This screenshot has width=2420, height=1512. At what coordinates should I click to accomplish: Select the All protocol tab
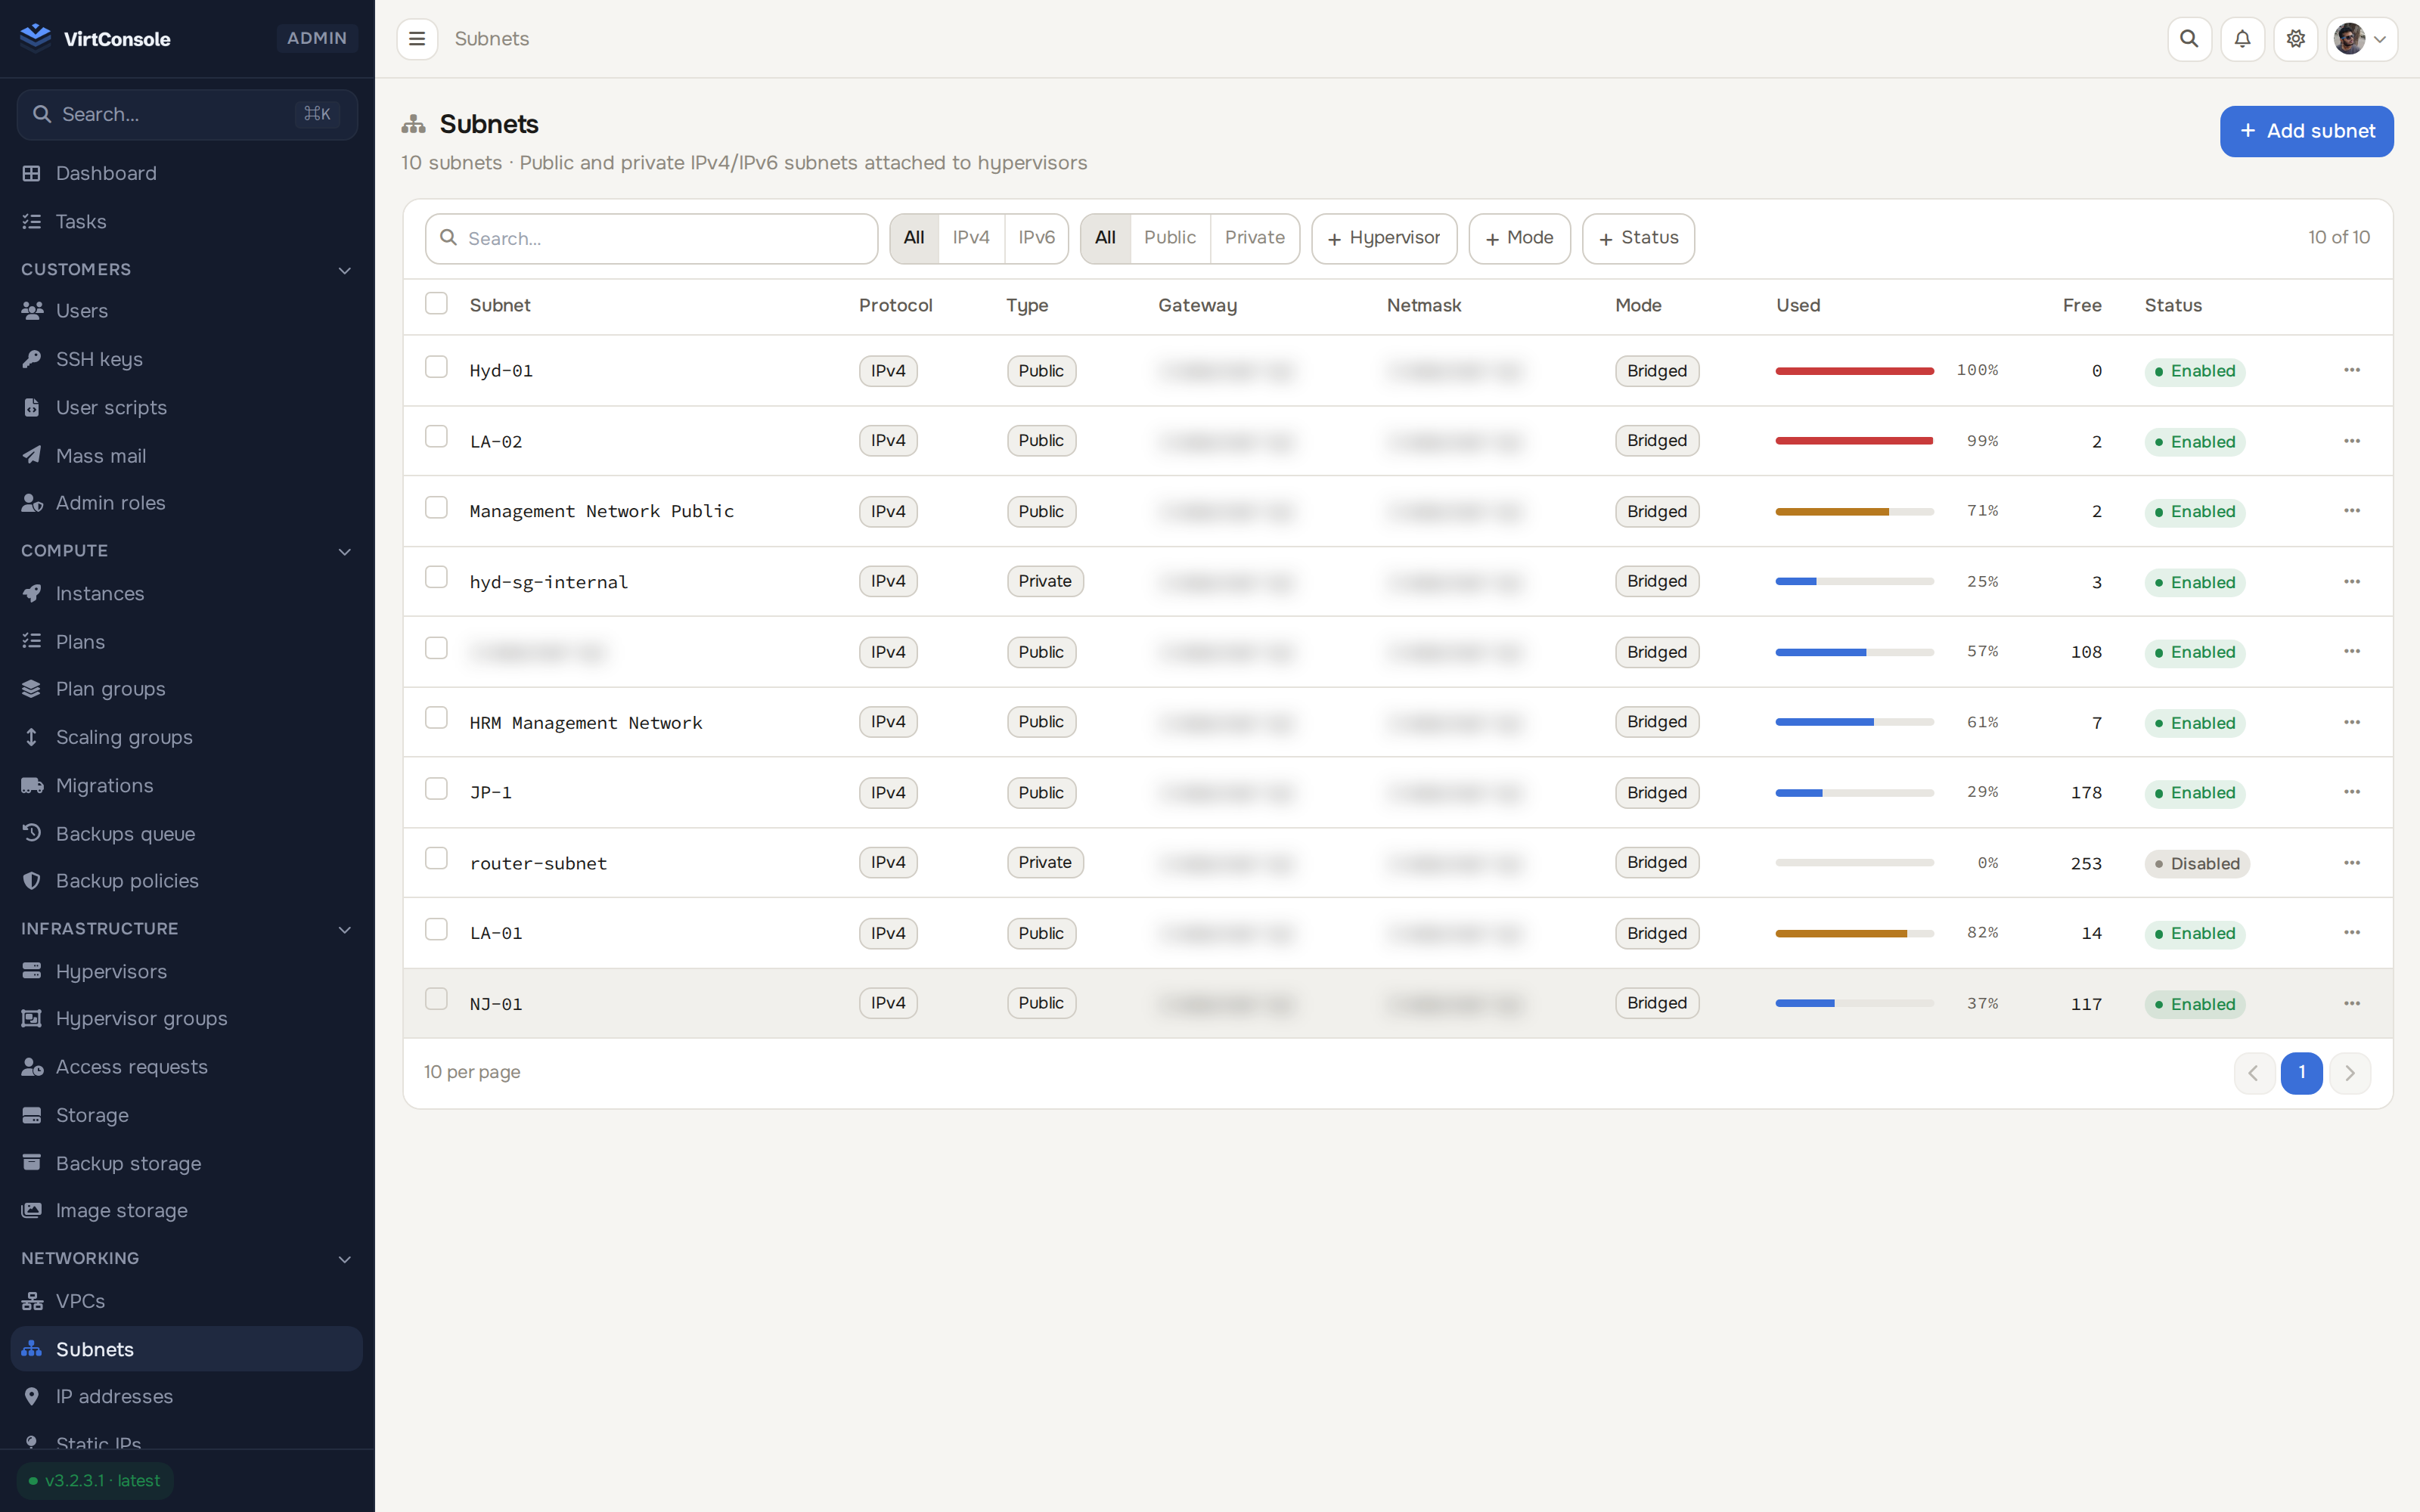(914, 238)
